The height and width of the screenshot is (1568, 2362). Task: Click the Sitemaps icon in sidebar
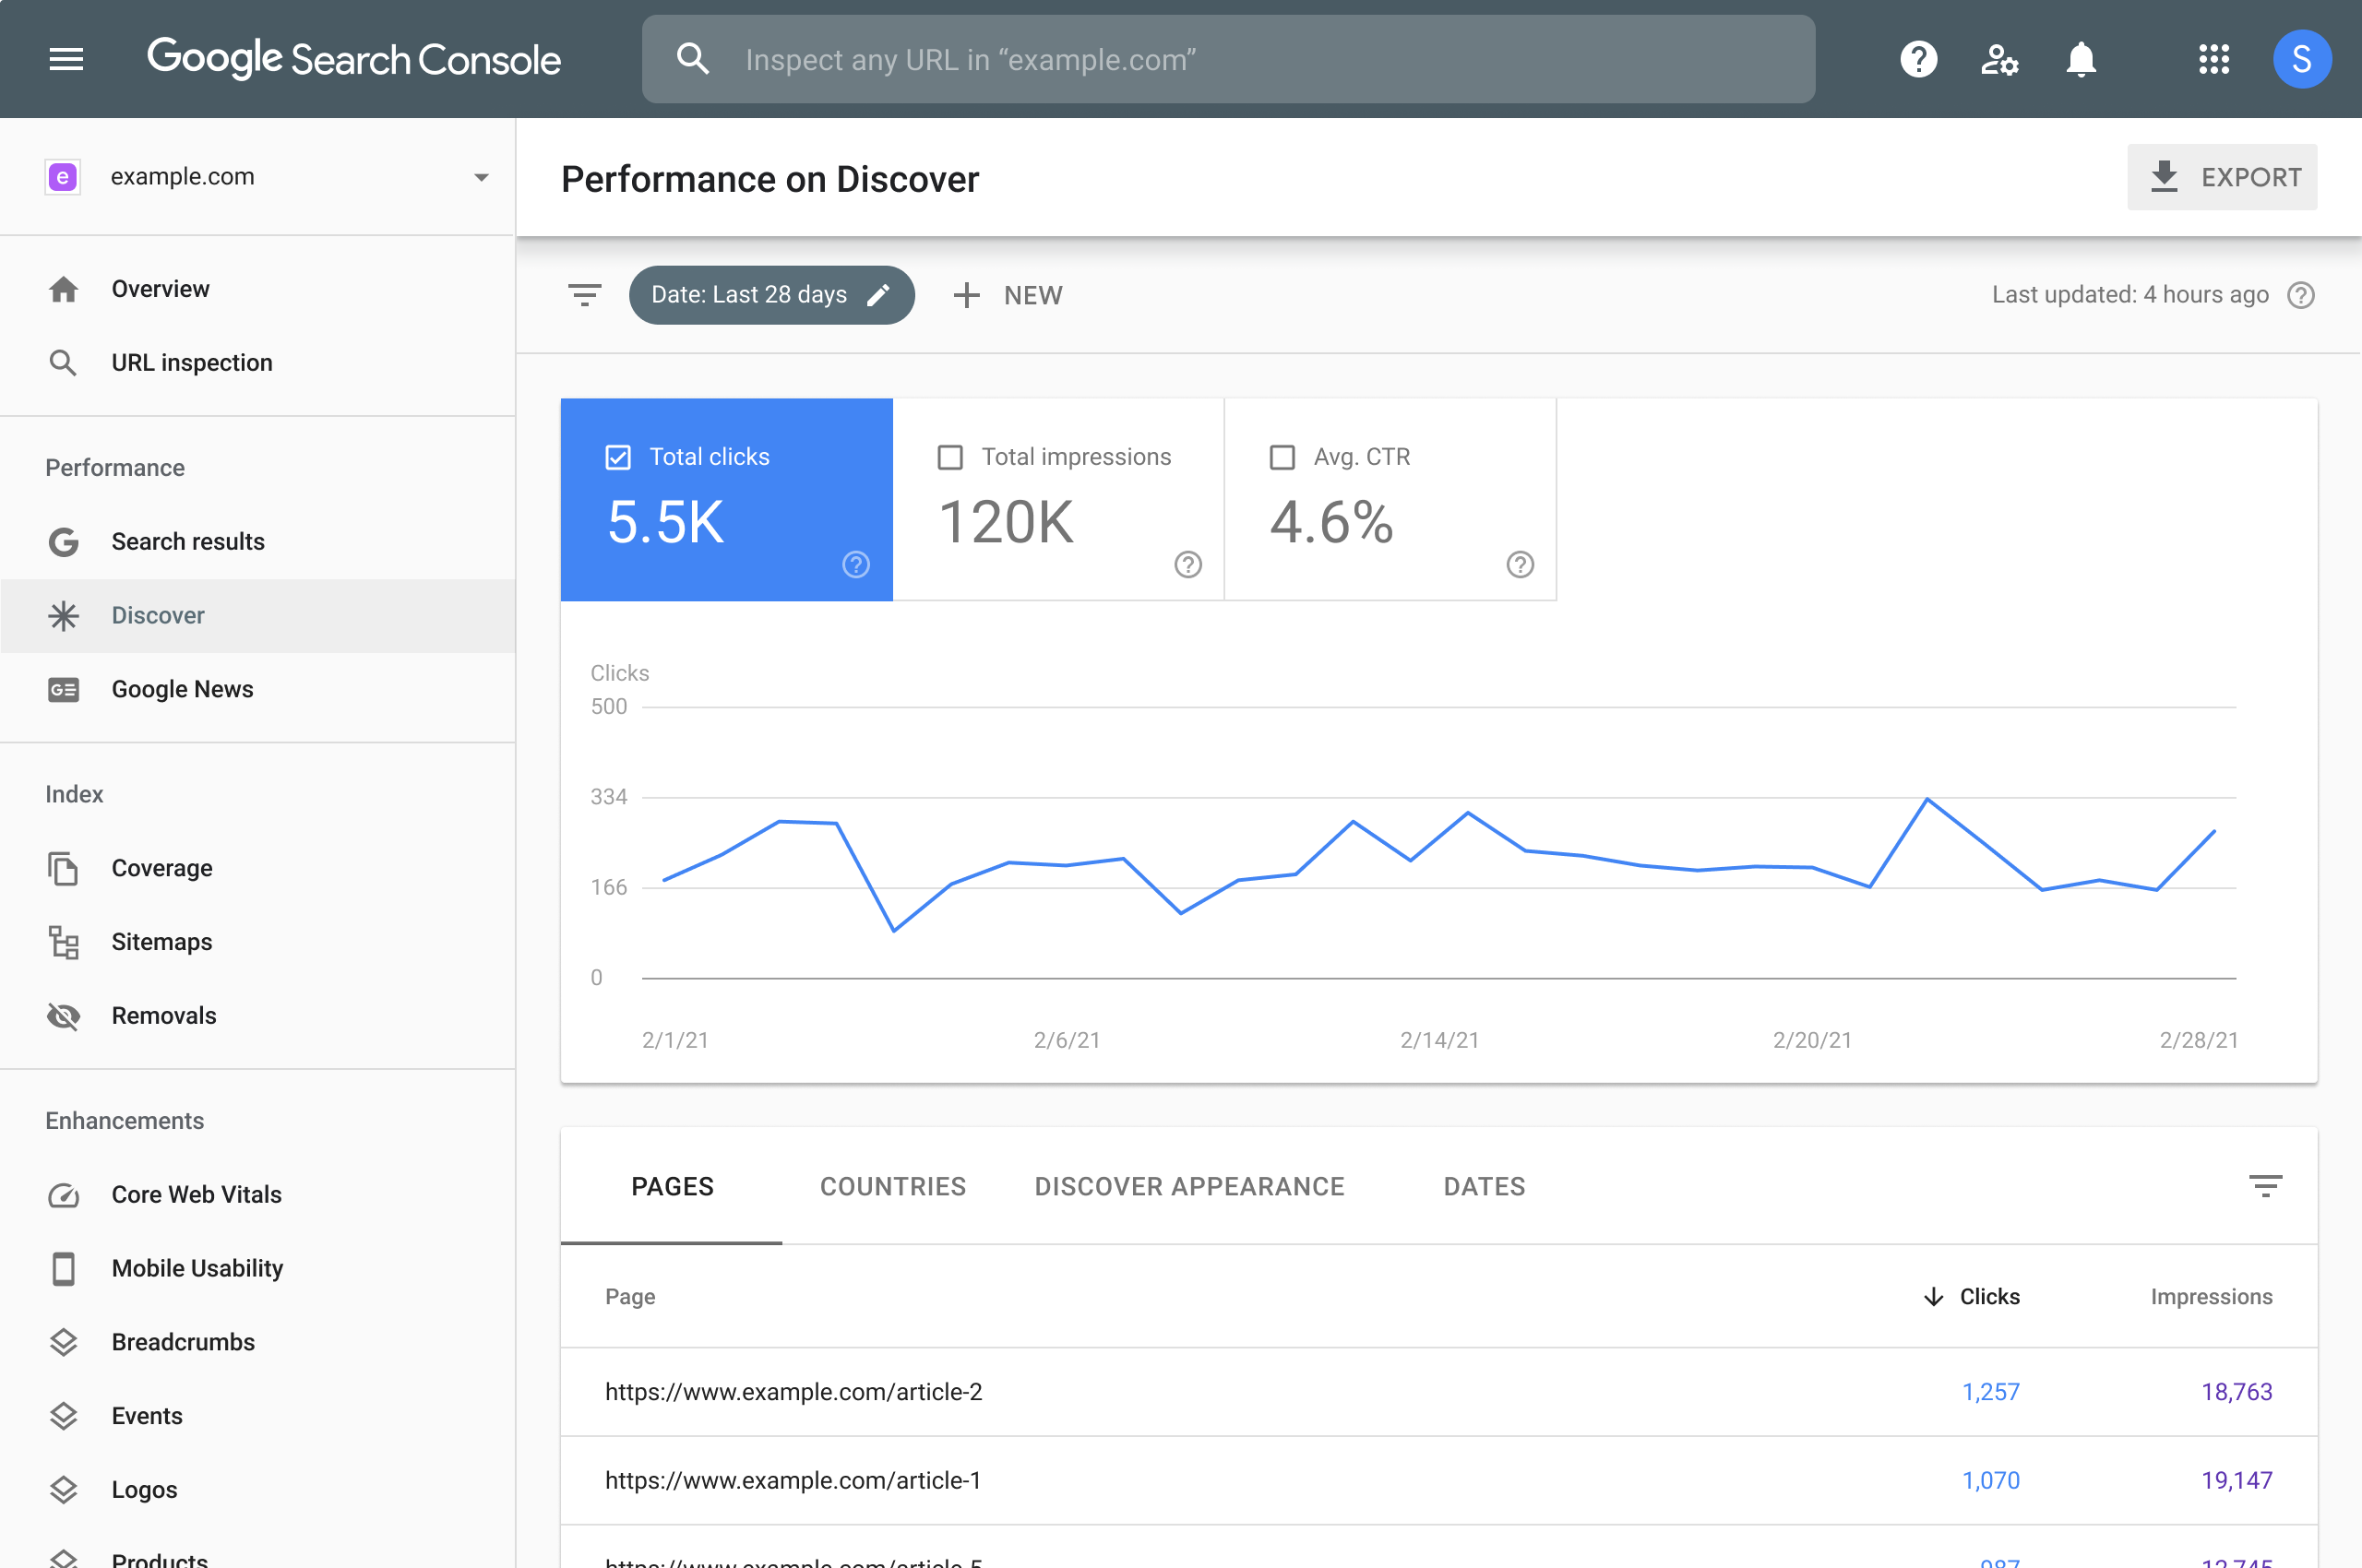(63, 940)
